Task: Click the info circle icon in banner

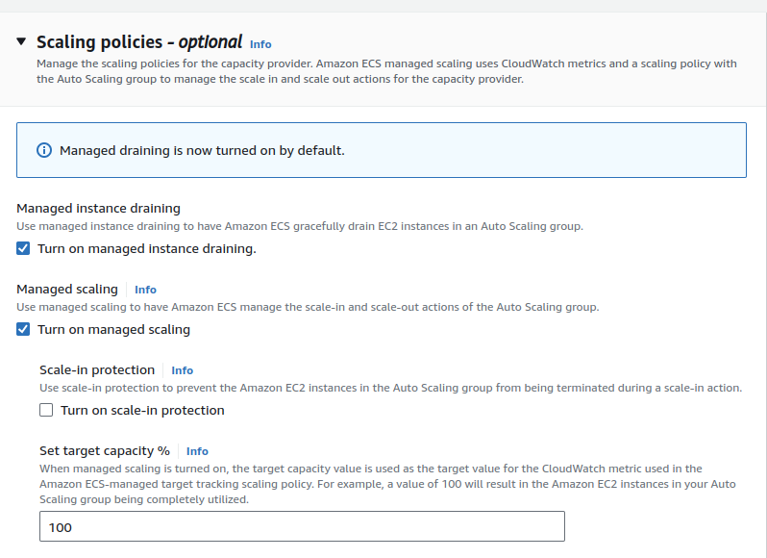Action: point(43,150)
